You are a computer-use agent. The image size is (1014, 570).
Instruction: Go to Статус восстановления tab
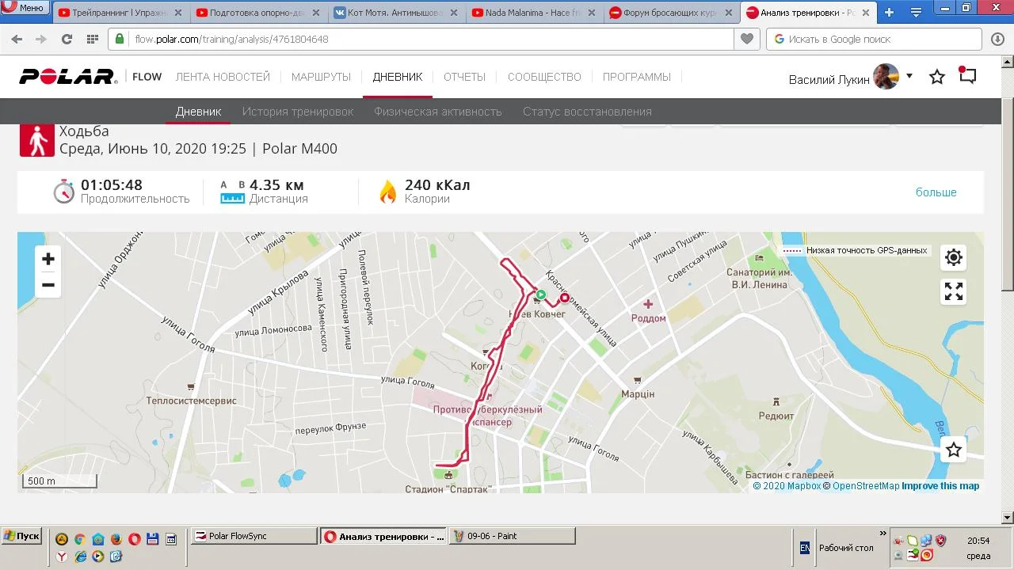coord(587,112)
